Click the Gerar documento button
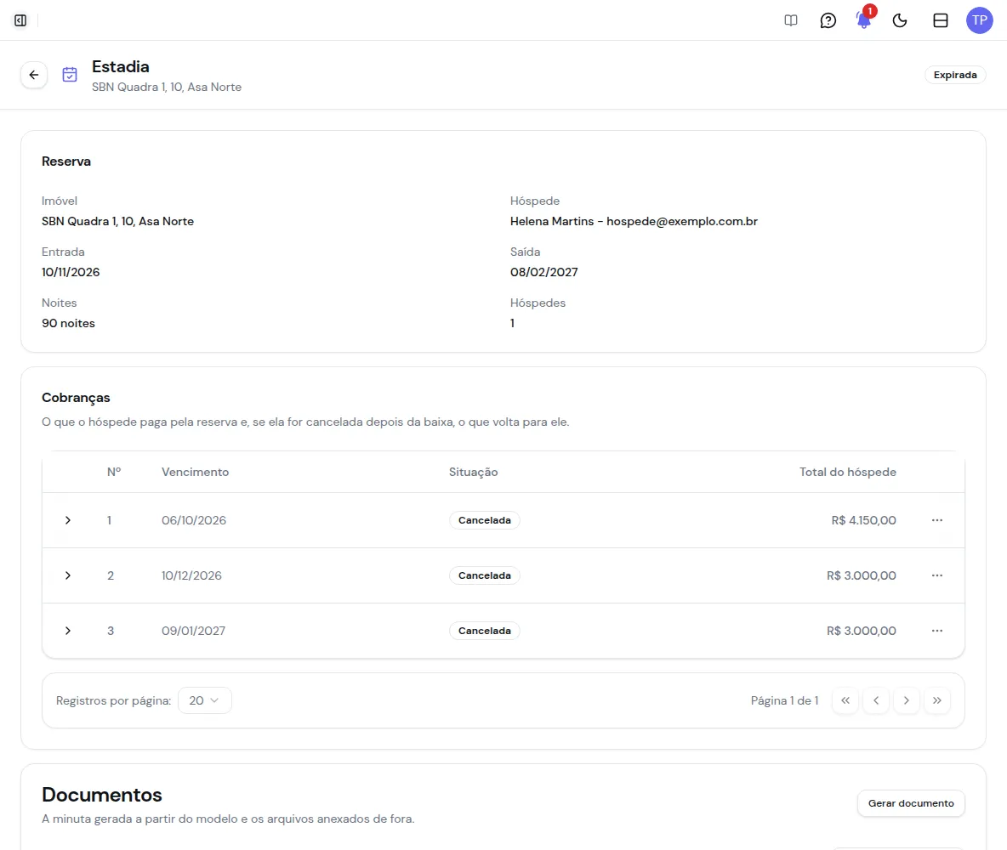This screenshot has width=1007, height=850. [911, 803]
